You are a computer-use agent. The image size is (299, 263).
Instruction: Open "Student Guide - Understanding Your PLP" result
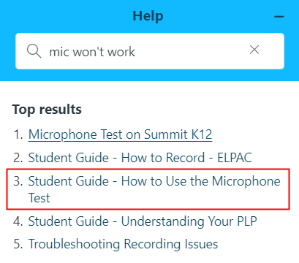(x=143, y=221)
